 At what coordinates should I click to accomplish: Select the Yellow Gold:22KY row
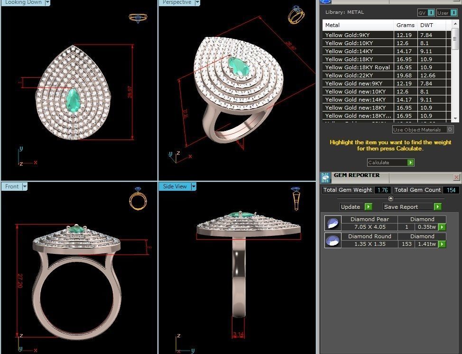387,75
